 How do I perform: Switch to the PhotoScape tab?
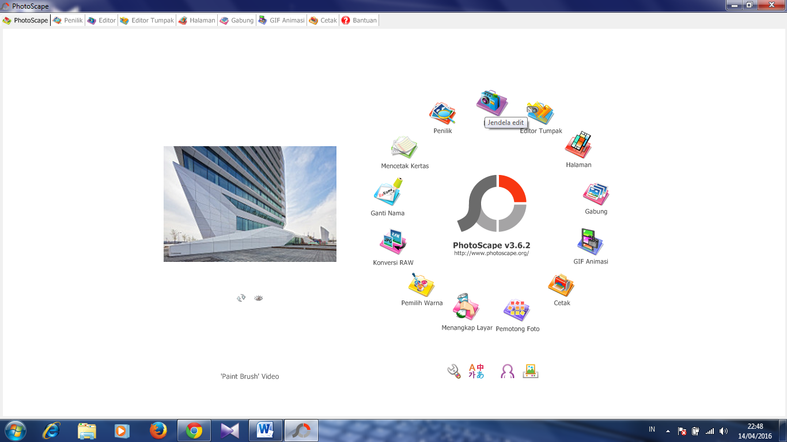(x=25, y=20)
